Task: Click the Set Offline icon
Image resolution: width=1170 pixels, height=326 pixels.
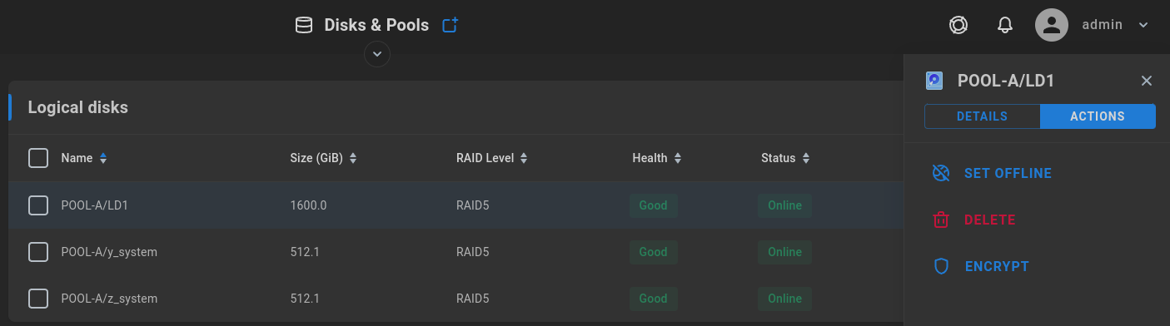Action: (941, 173)
